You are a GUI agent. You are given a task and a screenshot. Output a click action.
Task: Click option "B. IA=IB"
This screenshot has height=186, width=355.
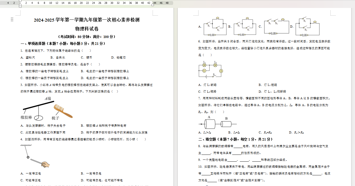[234, 132]
